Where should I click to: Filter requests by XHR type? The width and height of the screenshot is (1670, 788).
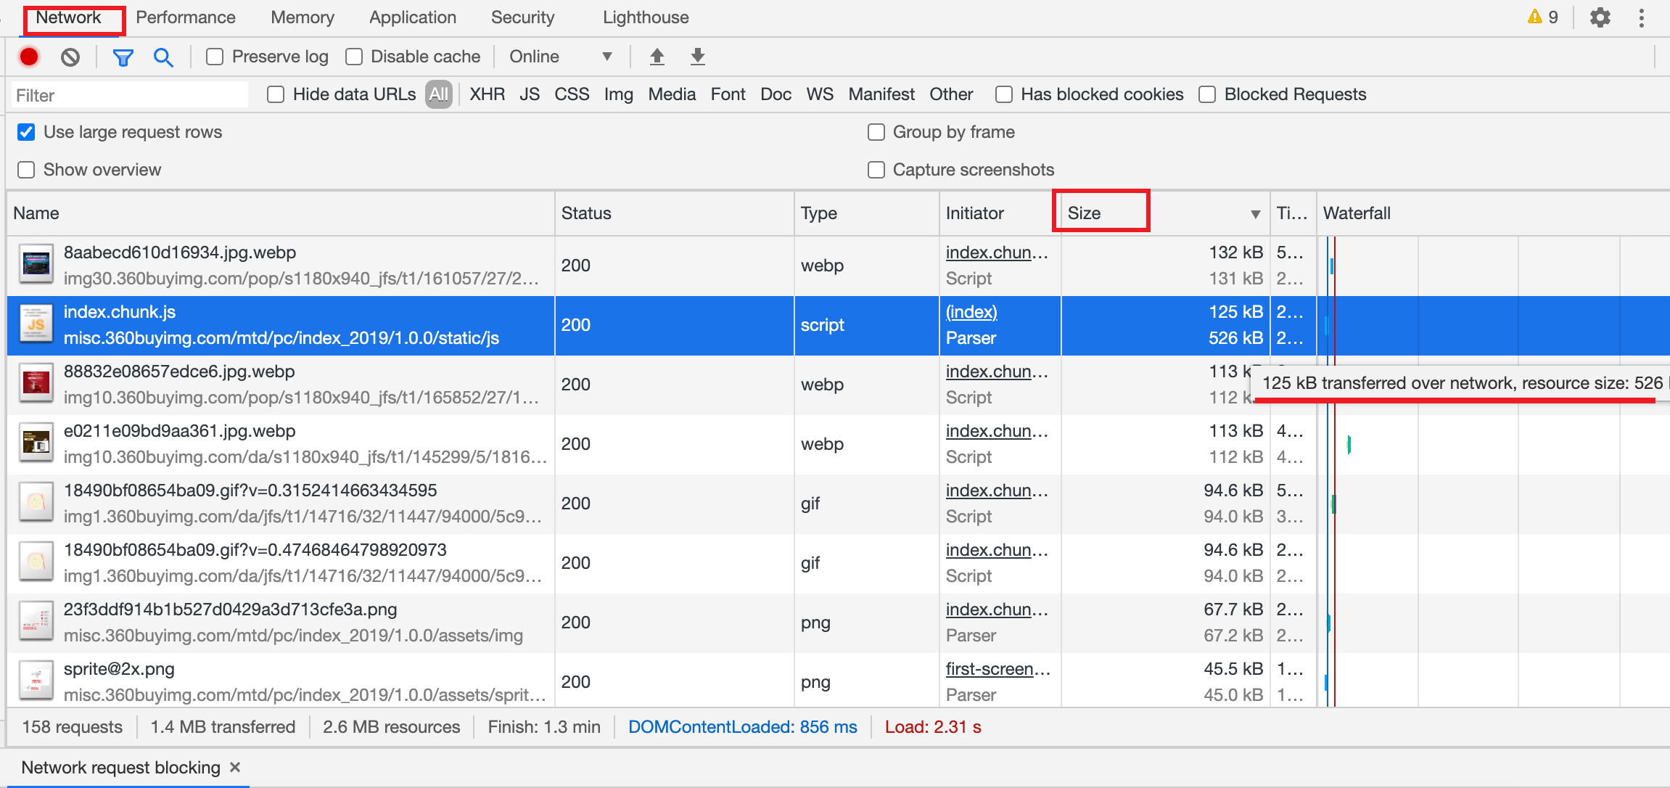487,94
